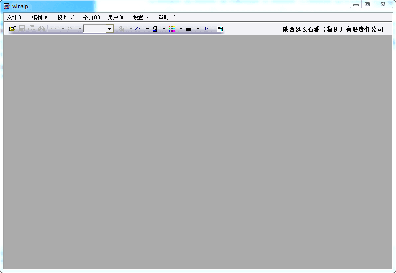Close the winaip window
Viewport: 396px width, 273px height.
(x=383, y=5)
